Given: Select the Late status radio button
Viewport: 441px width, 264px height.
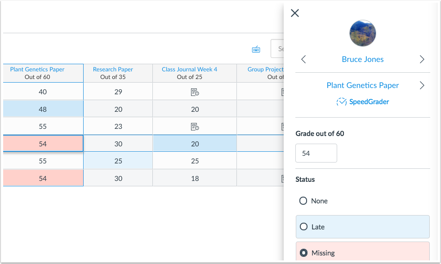Looking at the screenshot, I should click(x=303, y=227).
